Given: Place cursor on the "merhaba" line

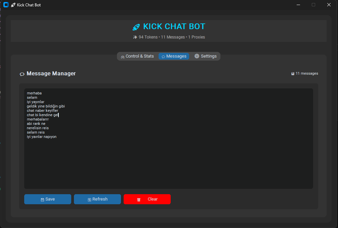Looking at the screenshot, I should 34,93.
